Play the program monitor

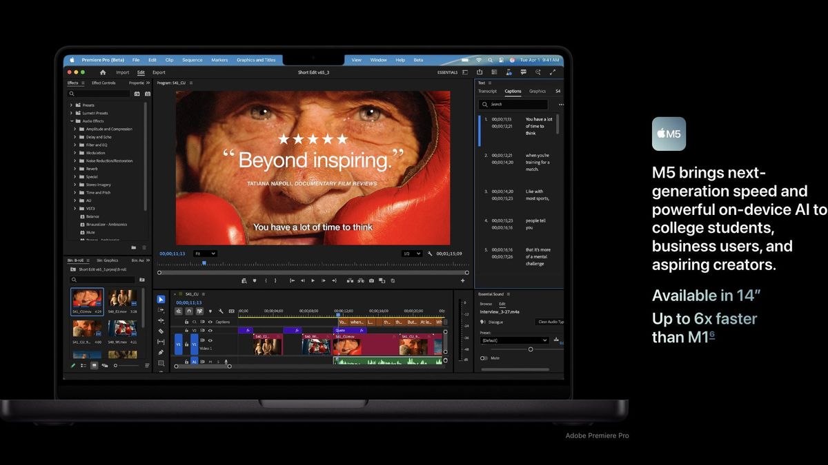point(313,280)
